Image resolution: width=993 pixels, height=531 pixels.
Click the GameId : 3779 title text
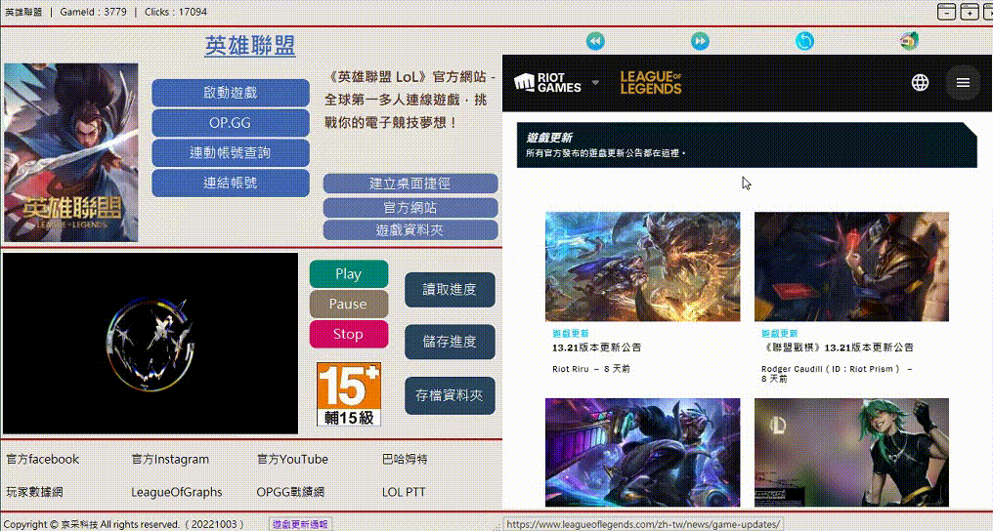tap(93, 12)
